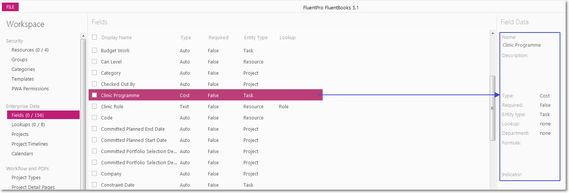Select the Checked Out By field row
This screenshot has width=569, height=193.
click(206, 84)
